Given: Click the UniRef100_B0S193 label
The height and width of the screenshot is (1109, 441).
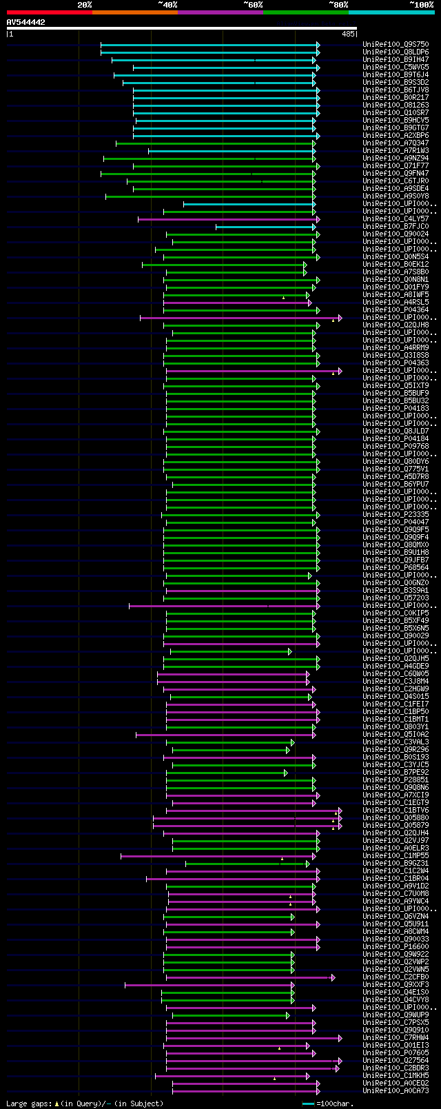Looking at the screenshot, I should click(396, 757).
